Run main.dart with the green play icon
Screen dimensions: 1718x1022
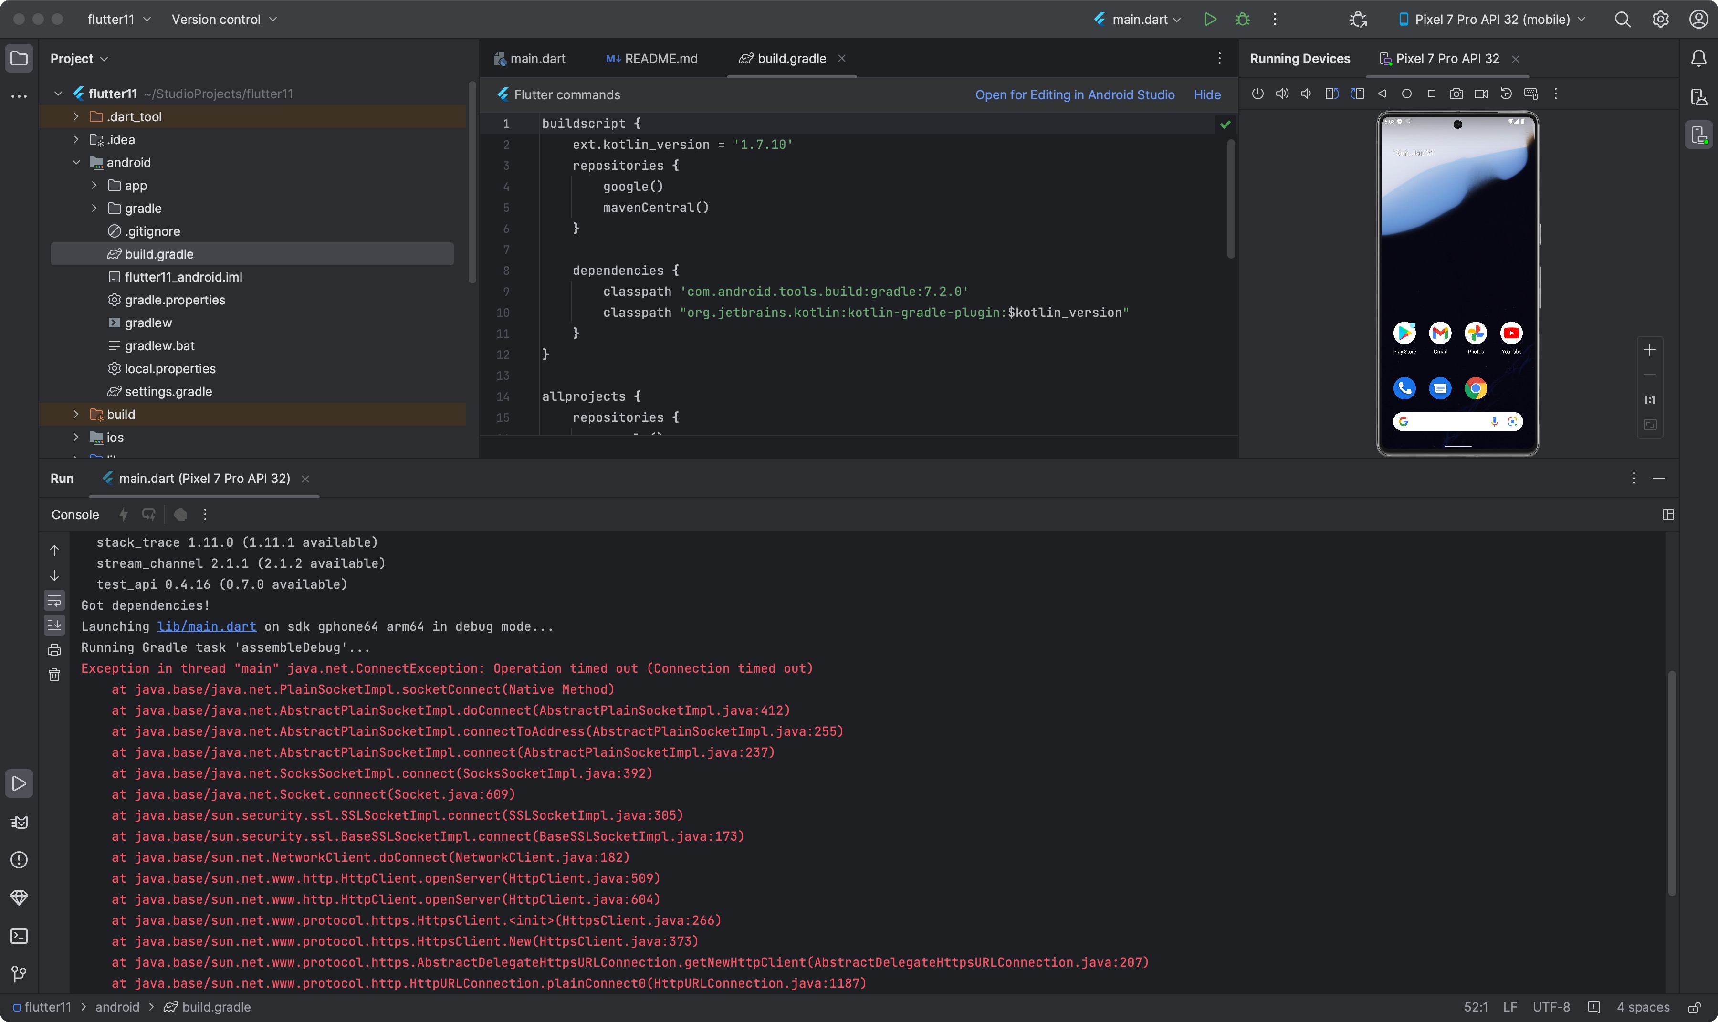[1210, 19]
